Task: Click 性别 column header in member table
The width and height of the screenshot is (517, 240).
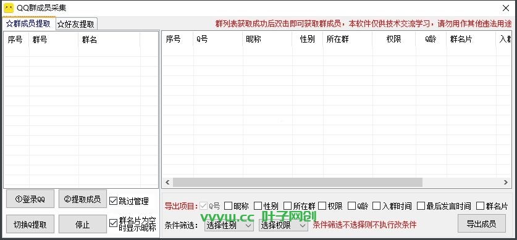Action: (x=308, y=39)
